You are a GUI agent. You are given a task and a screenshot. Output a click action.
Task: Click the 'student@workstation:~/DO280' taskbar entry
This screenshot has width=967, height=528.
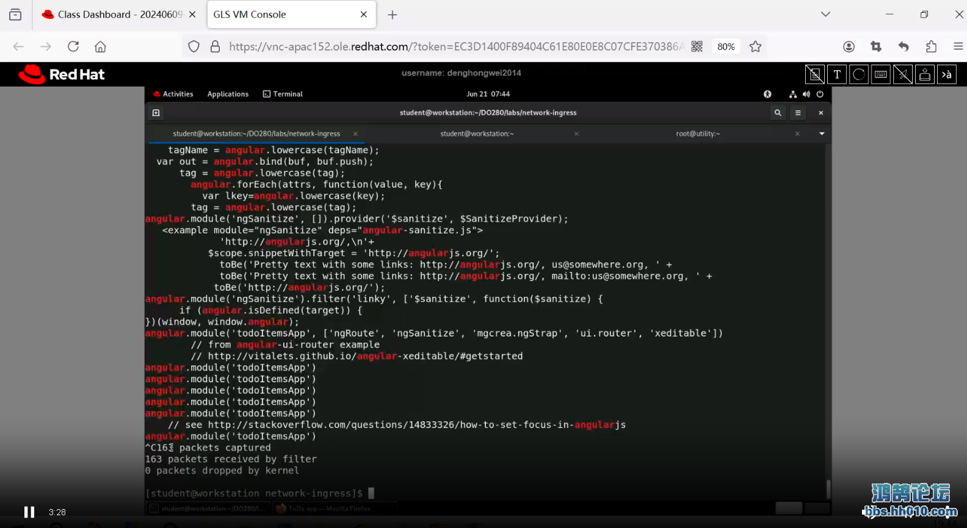[208, 508]
